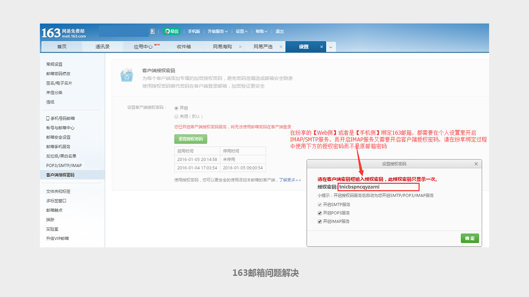Click the mobile device icon in header
The height and width of the screenshot is (297, 529).
pos(153,31)
